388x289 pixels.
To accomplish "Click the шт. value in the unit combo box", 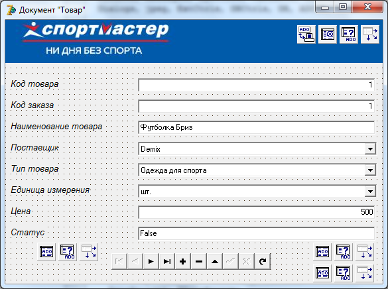I will point(146,192).
